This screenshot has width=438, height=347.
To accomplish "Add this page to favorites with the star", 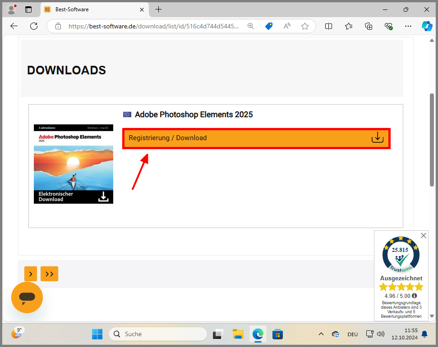I will pyautogui.click(x=304, y=26).
